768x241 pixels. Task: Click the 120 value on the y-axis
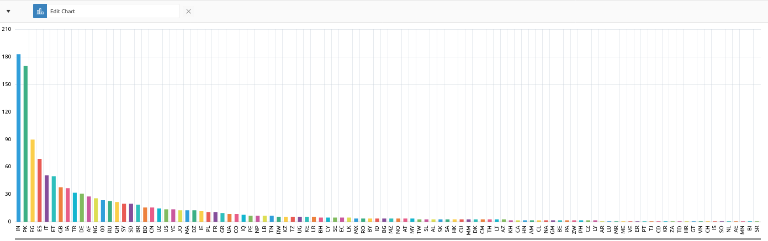[x=7, y=111]
